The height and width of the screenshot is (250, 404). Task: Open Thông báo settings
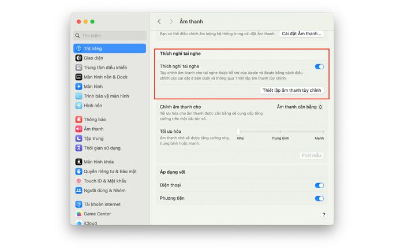point(110,120)
